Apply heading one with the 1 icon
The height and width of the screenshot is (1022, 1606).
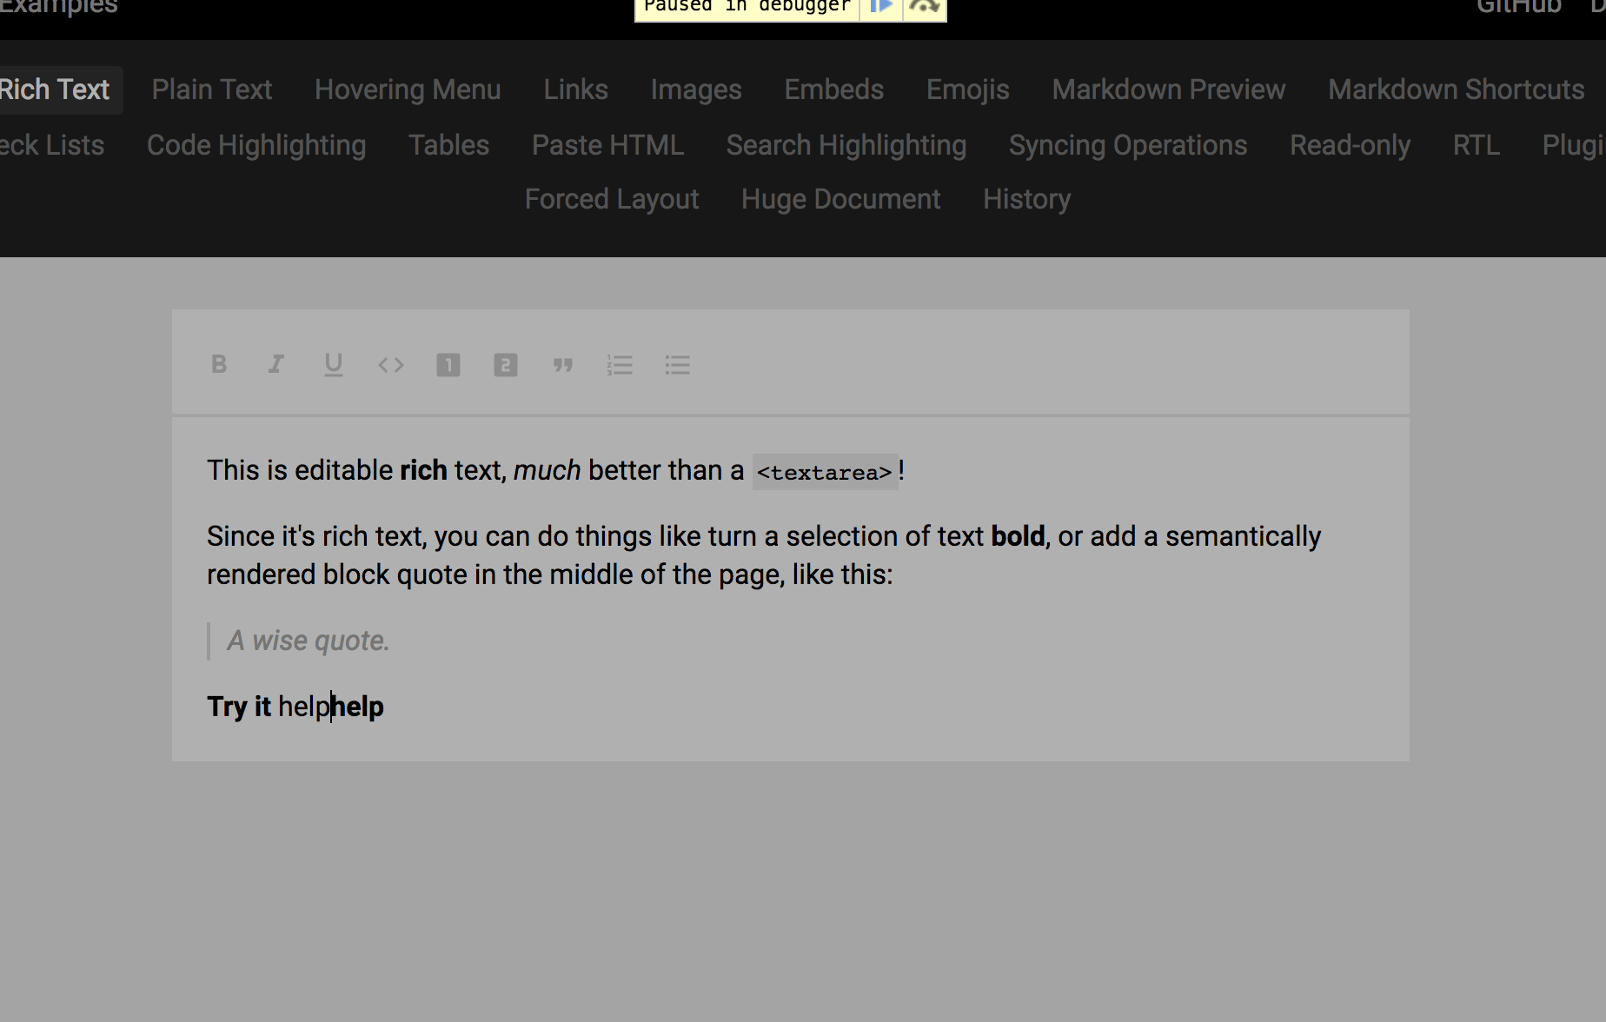point(448,365)
